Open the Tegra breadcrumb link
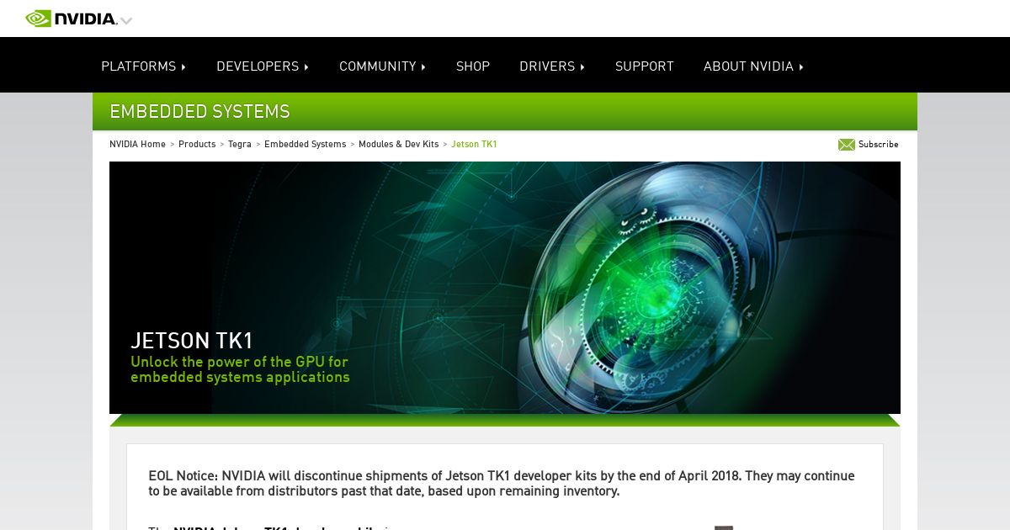Screen dimensions: 1010x530 [240, 145]
